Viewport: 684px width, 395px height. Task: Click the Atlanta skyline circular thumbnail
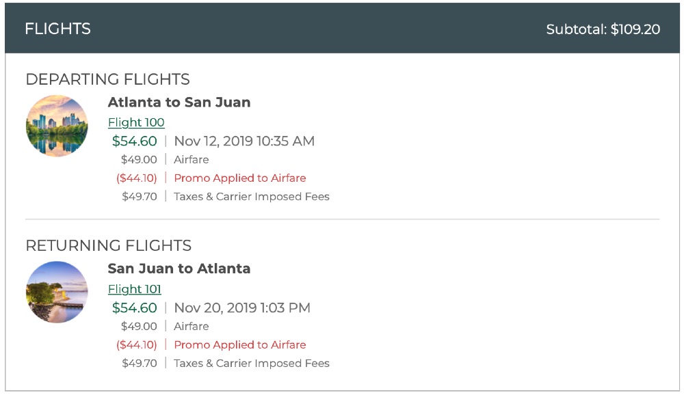[x=57, y=126]
